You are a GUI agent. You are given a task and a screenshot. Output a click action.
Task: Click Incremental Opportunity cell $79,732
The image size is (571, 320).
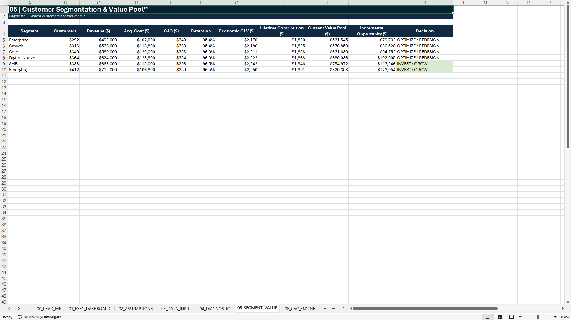(x=372, y=40)
